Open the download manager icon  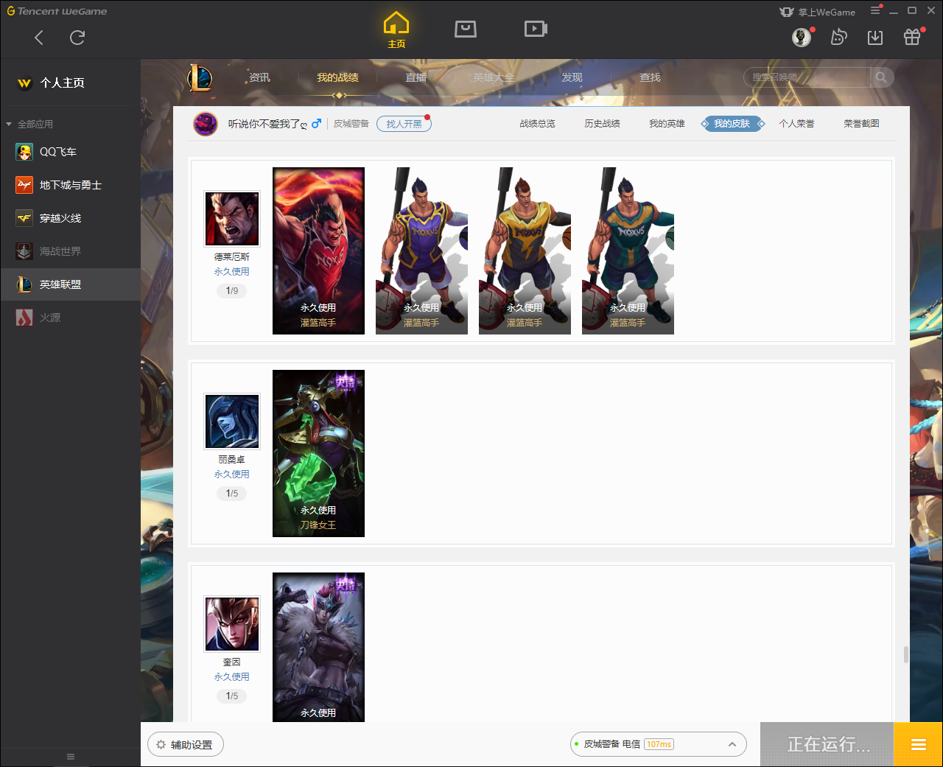(x=875, y=37)
